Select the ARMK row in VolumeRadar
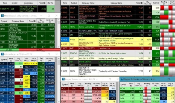Viewport: 175px width, 103px height. 27,77
